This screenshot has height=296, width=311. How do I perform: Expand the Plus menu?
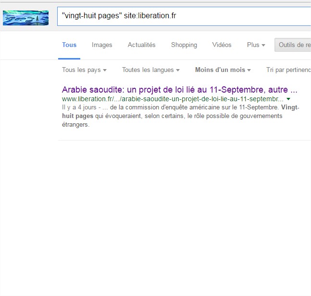click(256, 45)
